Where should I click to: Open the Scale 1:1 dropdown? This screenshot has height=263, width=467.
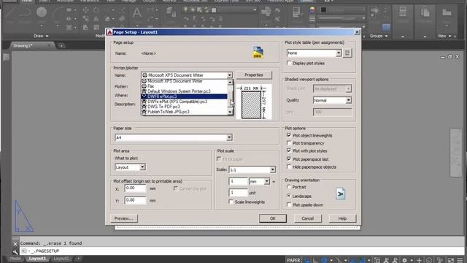(272, 169)
